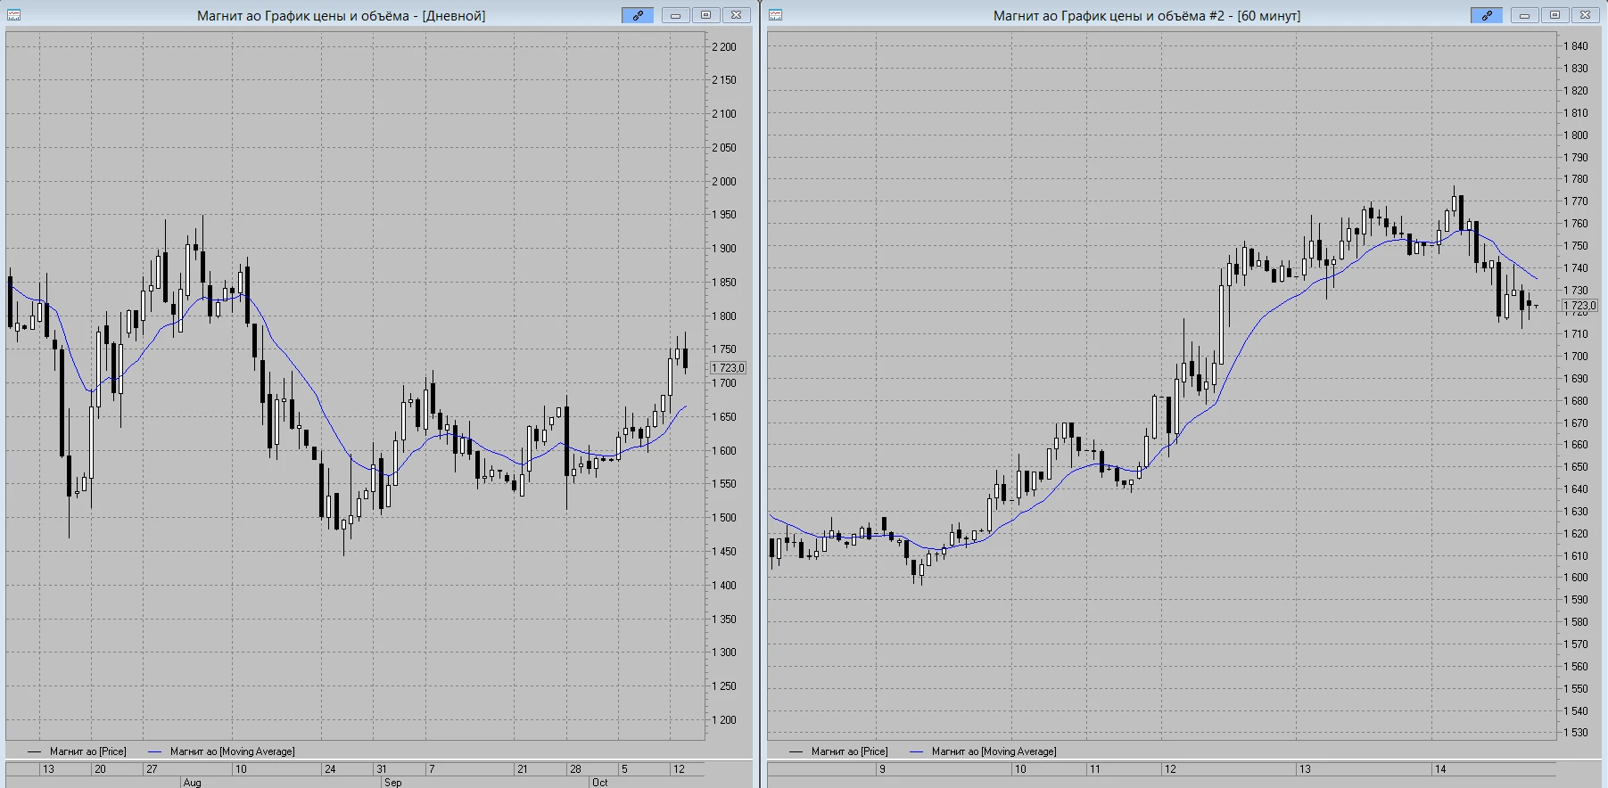Open the system menu icon of the daily chart window
The width and height of the screenshot is (1608, 788).
pos(14,15)
